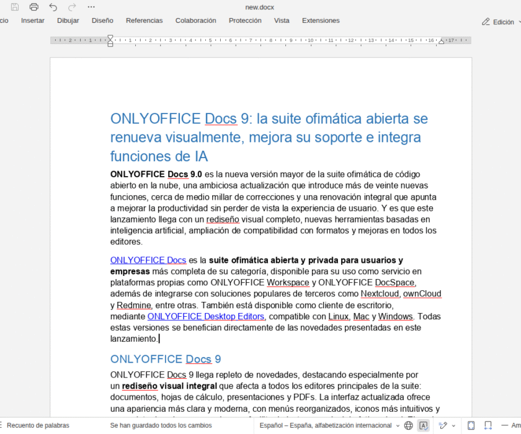Go to the Referencias tab
Viewport: 521px width, 434px height.
click(x=144, y=20)
